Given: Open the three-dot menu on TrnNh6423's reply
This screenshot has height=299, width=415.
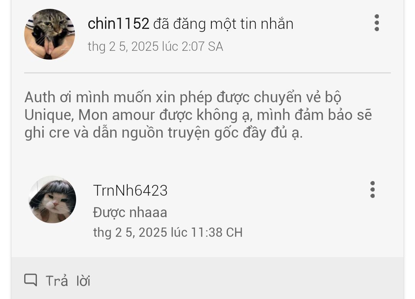Looking at the screenshot, I should pos(372,189).
